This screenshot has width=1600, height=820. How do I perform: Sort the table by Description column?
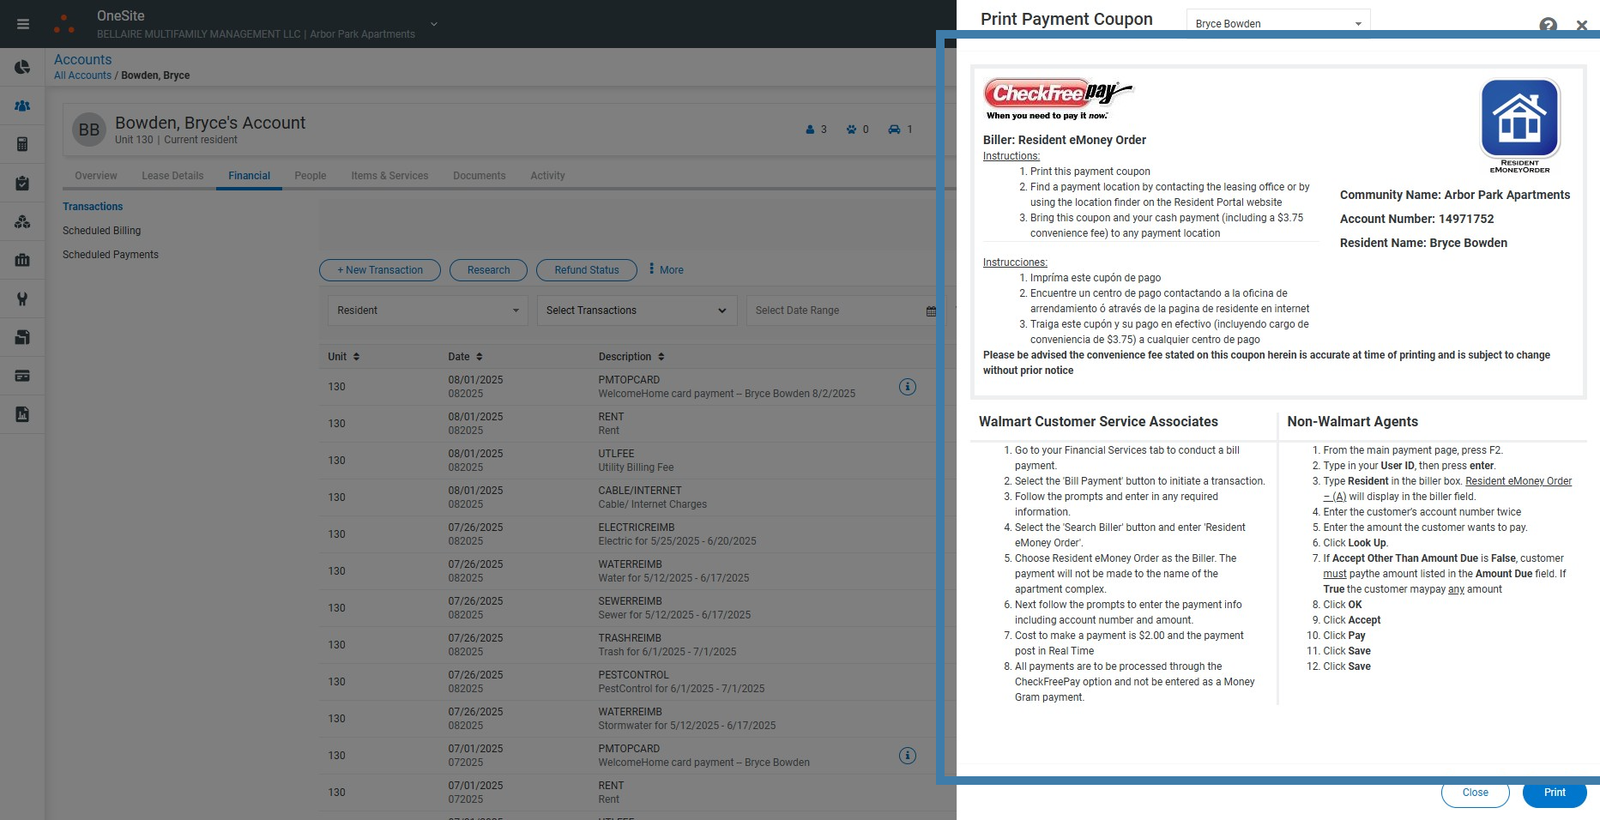[631, 357]
